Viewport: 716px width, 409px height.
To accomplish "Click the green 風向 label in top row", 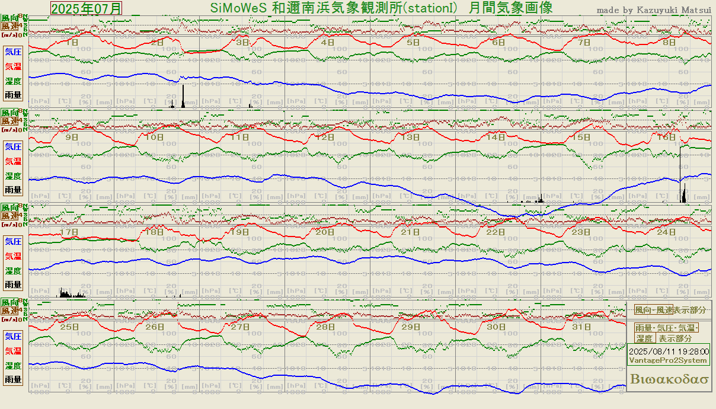I will pyautogui.click(x=10, y=18).
